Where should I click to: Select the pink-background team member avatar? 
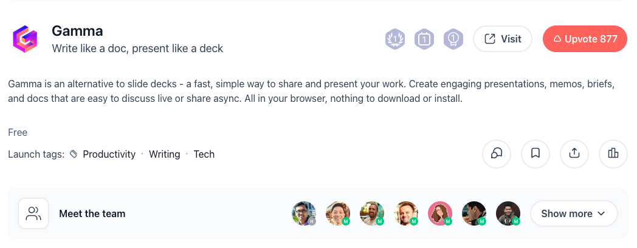click(x=439, y=213)
